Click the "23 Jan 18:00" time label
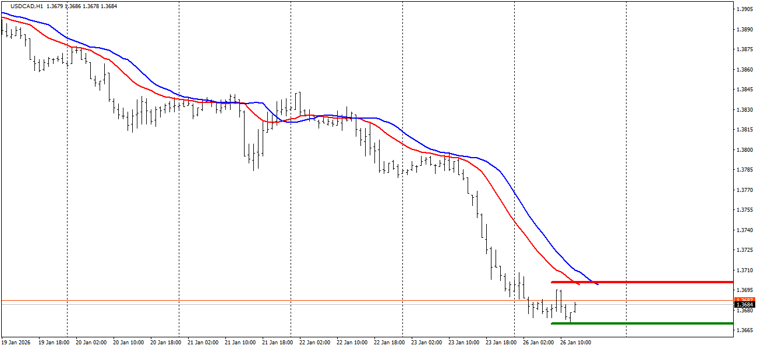The image size is (757, 349). tap(501, 343)
